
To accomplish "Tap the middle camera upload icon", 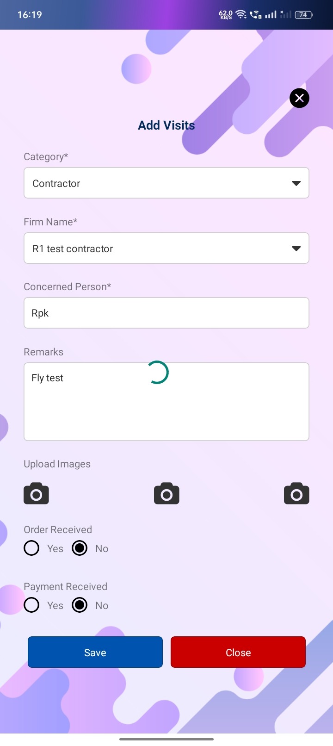I will (x=166, y=493).
